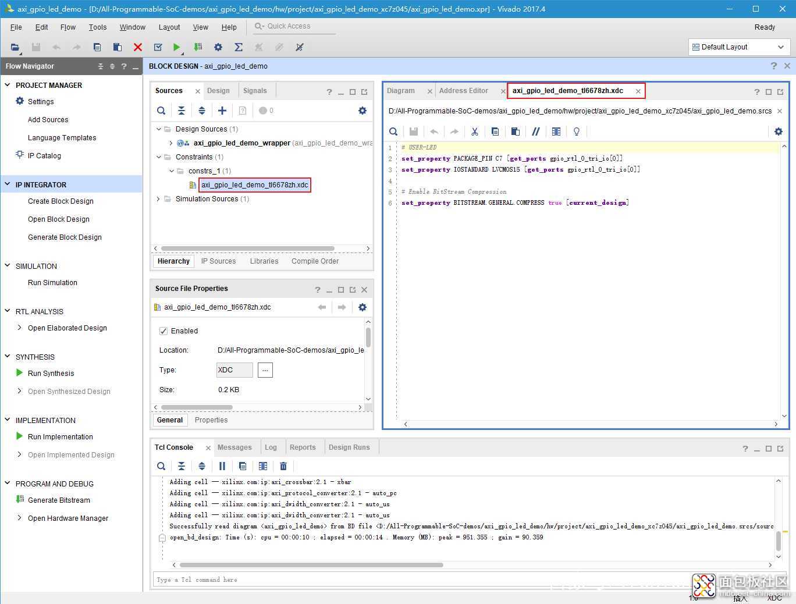Viewport: 796px width, 604px height.
Task: Open Sources panel settings gear
Action: pos(363,111)
